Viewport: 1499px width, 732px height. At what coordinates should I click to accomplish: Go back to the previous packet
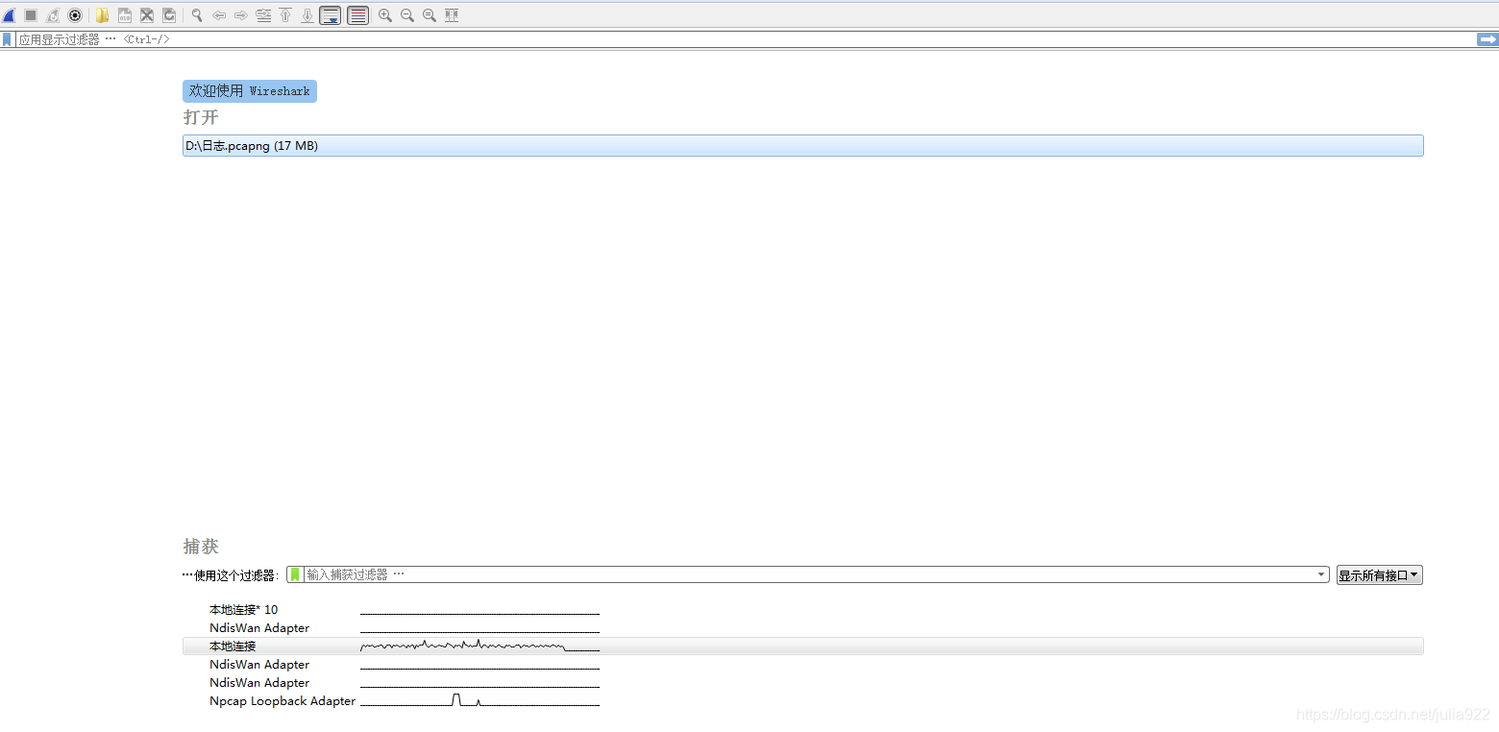pos(219,15)
